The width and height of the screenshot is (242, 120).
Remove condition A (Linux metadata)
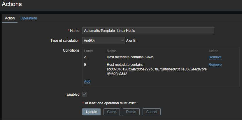click(215, 57)
